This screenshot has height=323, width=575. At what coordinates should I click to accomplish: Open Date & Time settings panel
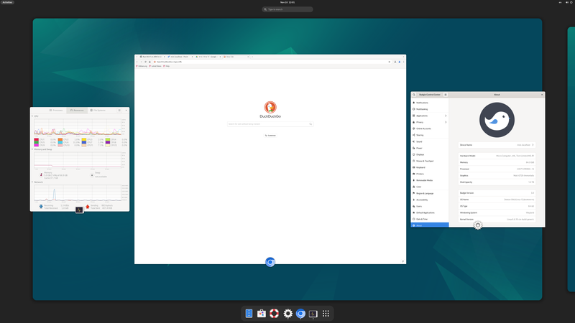click(430, 220)
